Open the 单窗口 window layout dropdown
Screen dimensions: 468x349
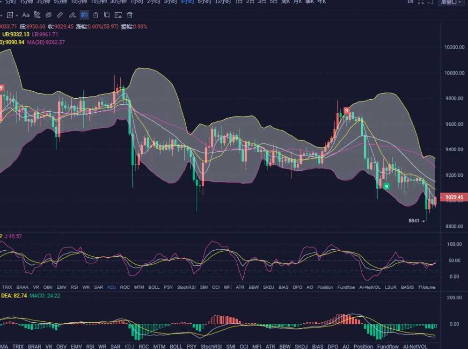pyautogui.click(x=452, y=2)
